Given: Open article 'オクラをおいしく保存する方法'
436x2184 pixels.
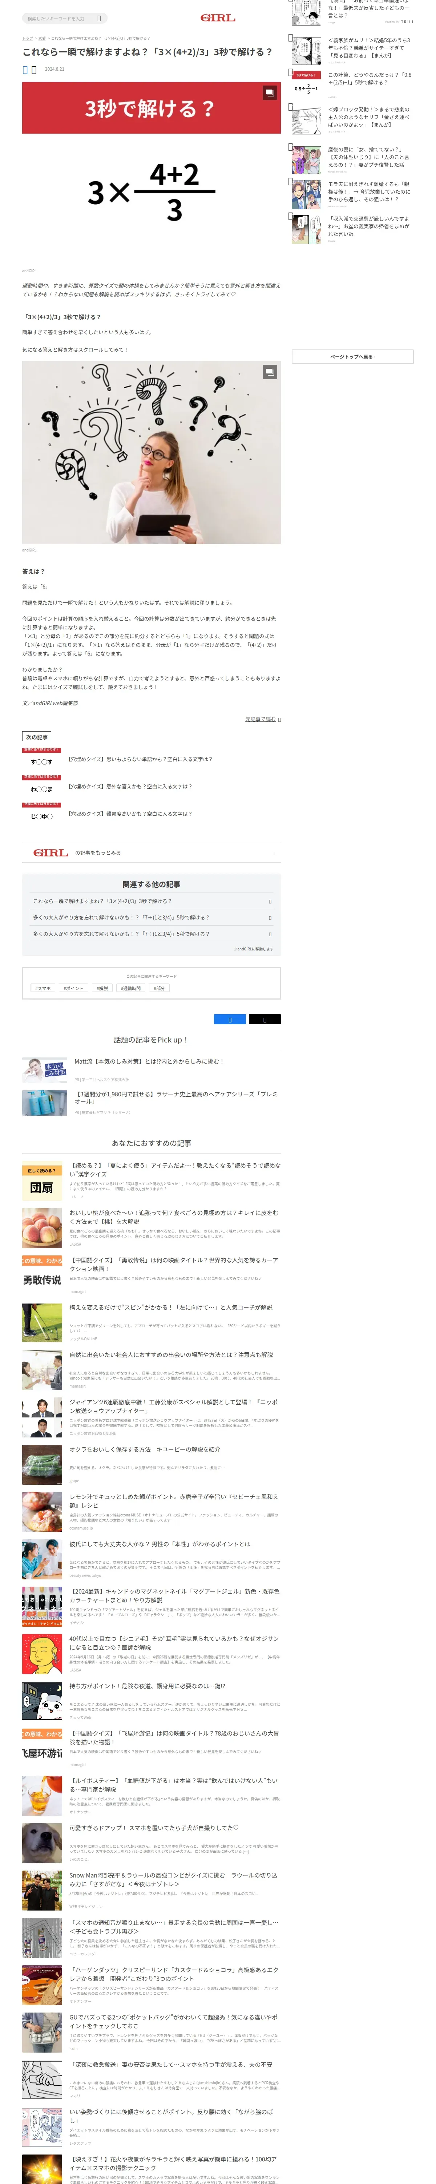Looking at the screenshot, I should click(x=145, y=1449).
